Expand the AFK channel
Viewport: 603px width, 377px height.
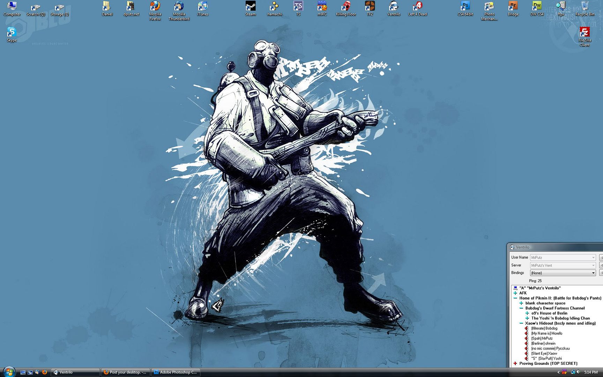515,293
